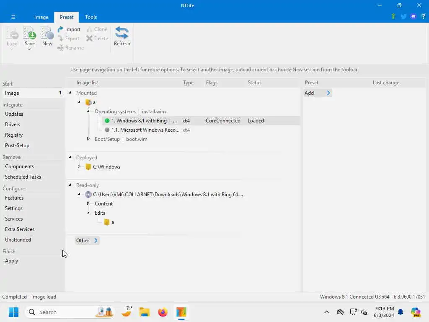This screenshot has width=429, height=322.
Task: Click the gray dot of Microsoft Windows Recovery
Action: [x=107, y=130]
